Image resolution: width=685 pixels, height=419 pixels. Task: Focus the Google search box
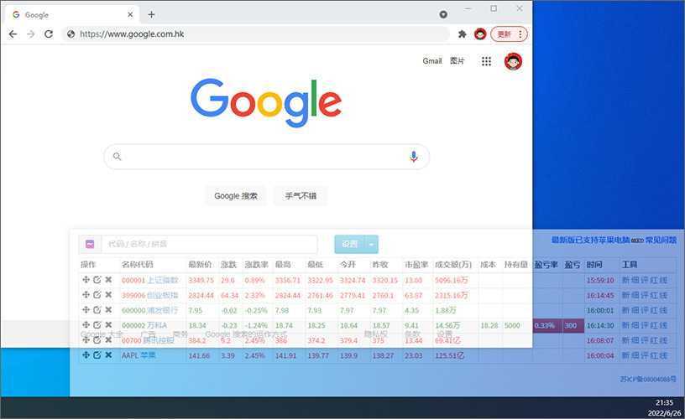coord(266,157)
